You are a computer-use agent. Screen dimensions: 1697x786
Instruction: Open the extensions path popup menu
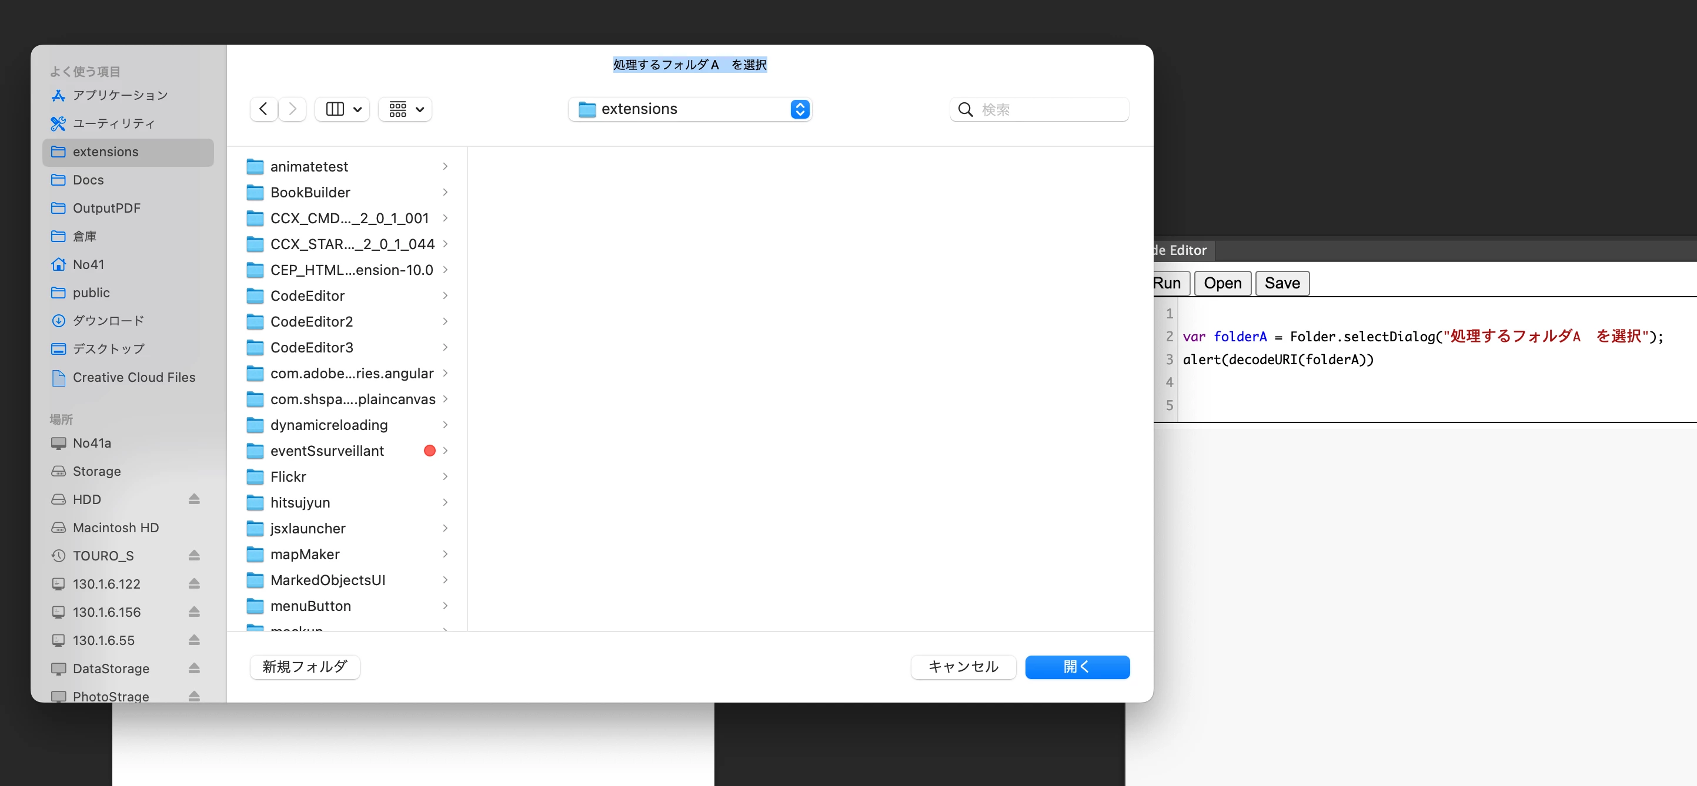tap(689, 109)
